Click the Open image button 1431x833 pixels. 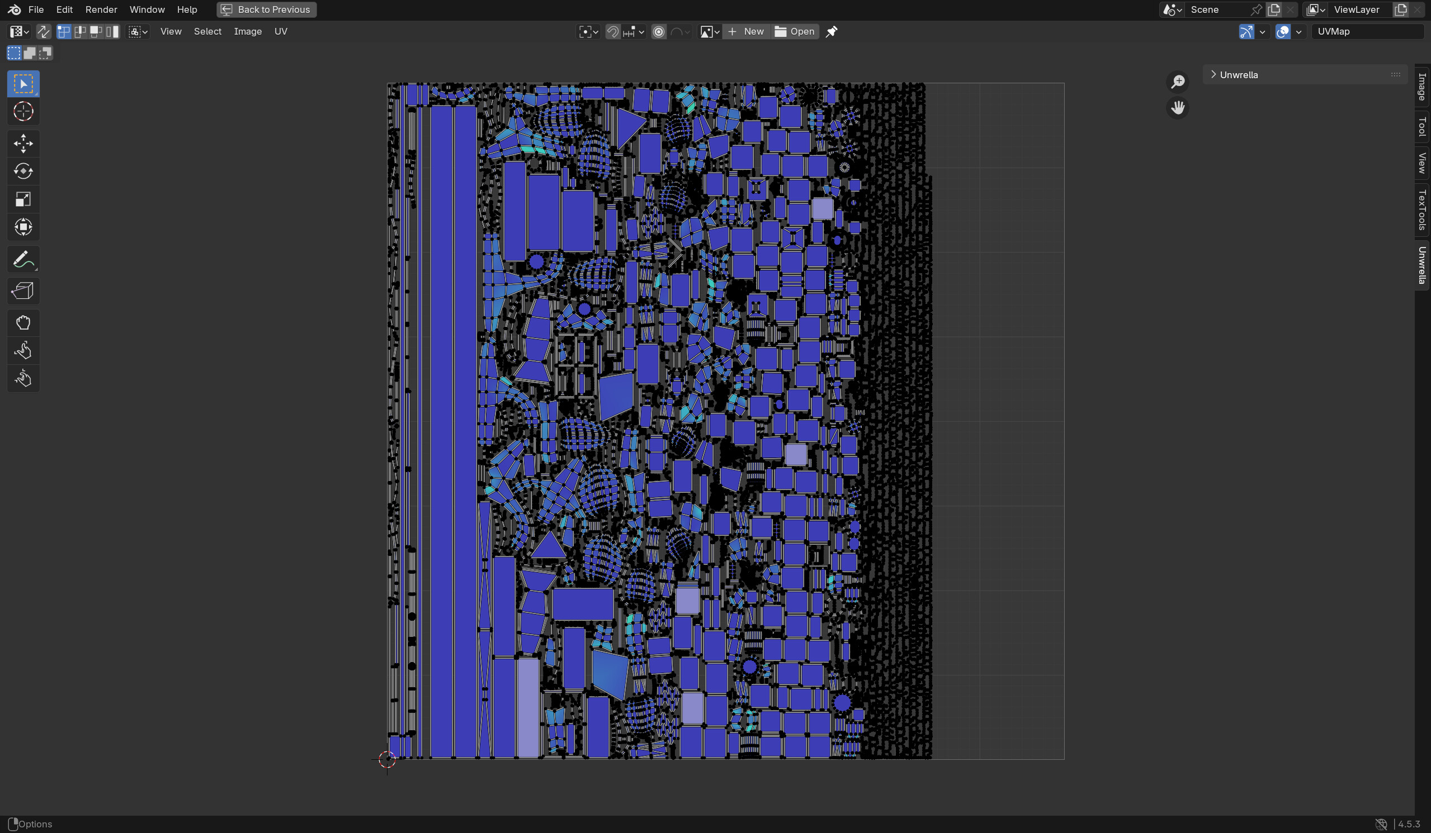tap(795, 32)
